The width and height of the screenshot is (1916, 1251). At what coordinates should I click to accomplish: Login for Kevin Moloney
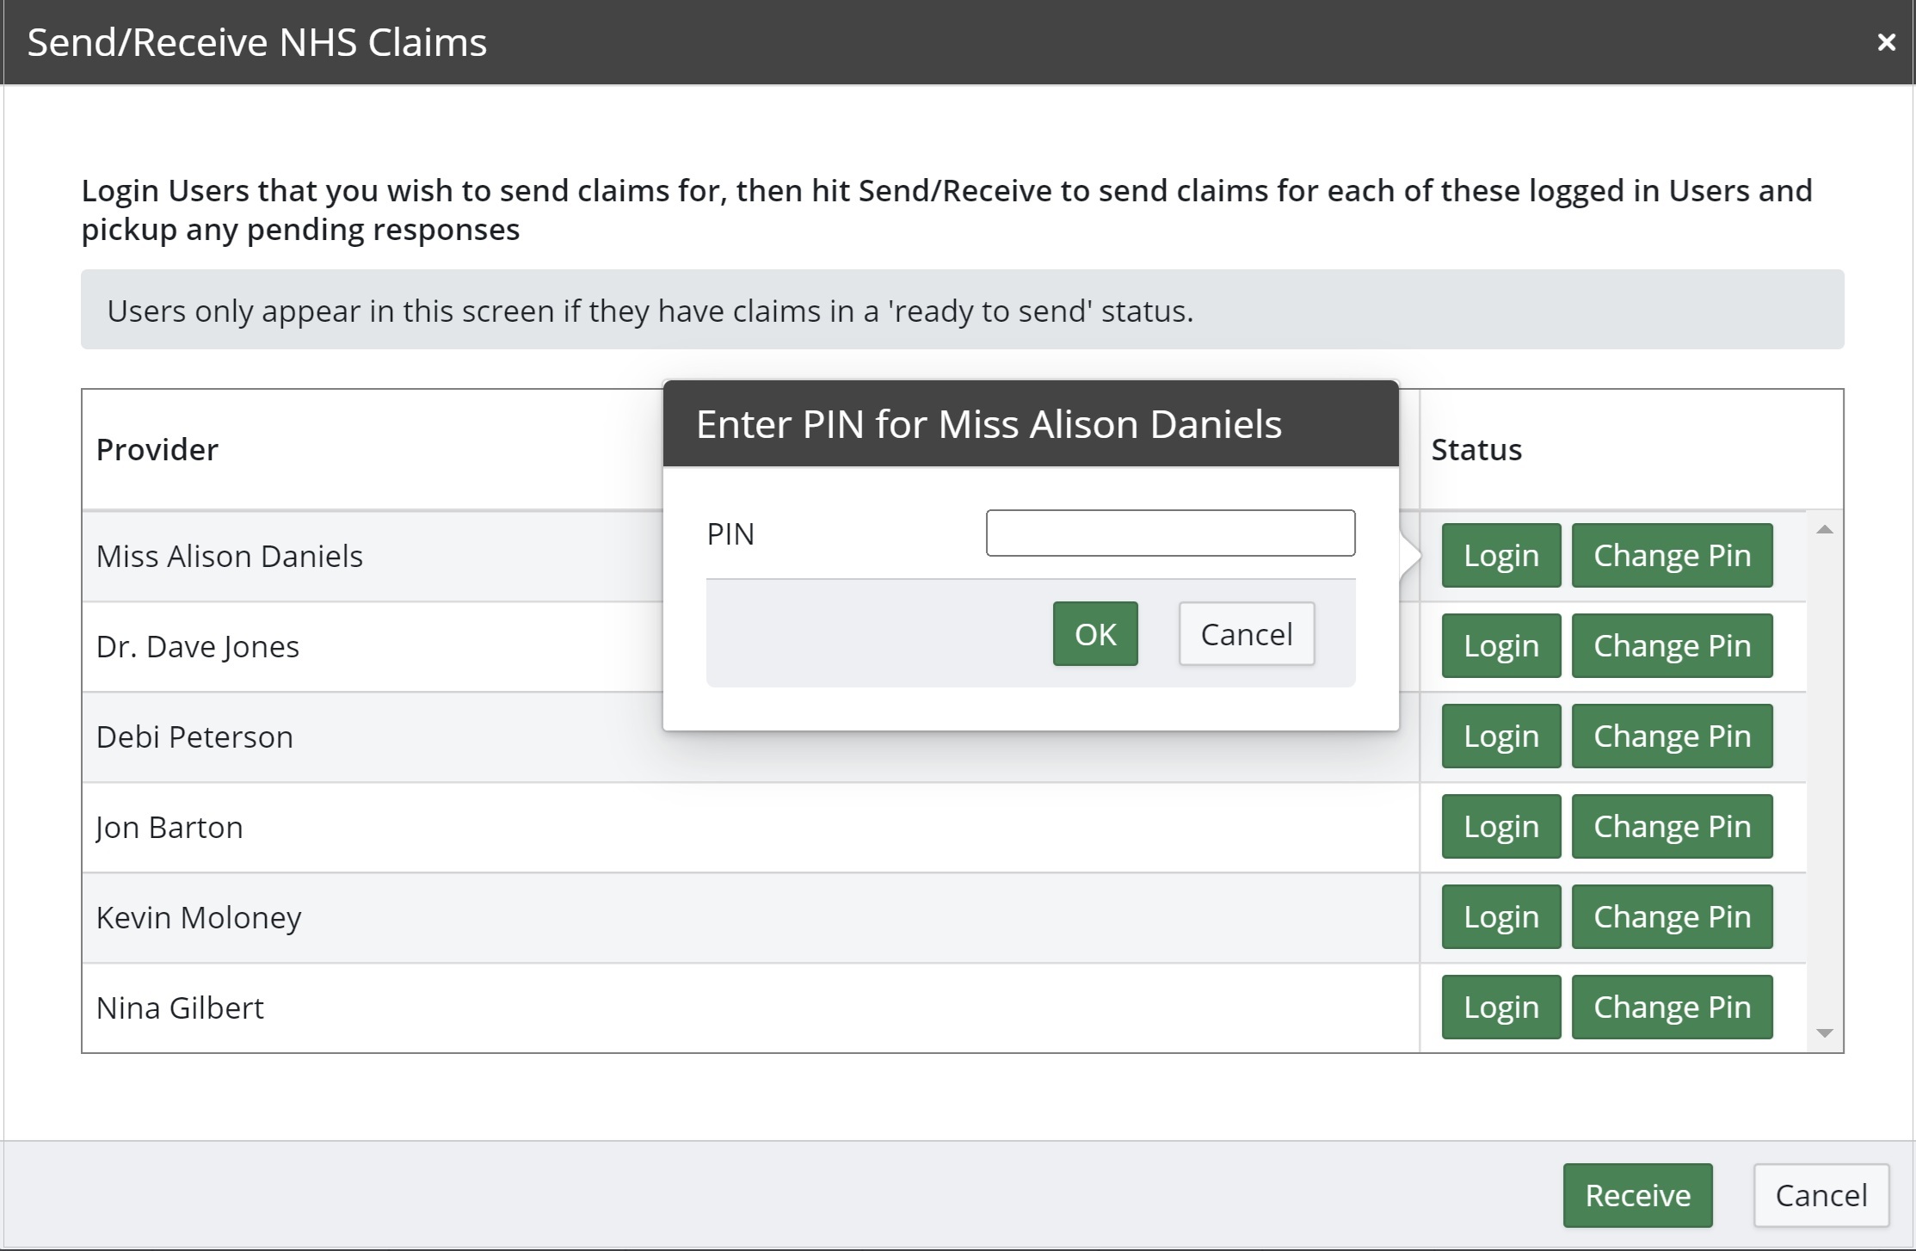point(1501,917)
